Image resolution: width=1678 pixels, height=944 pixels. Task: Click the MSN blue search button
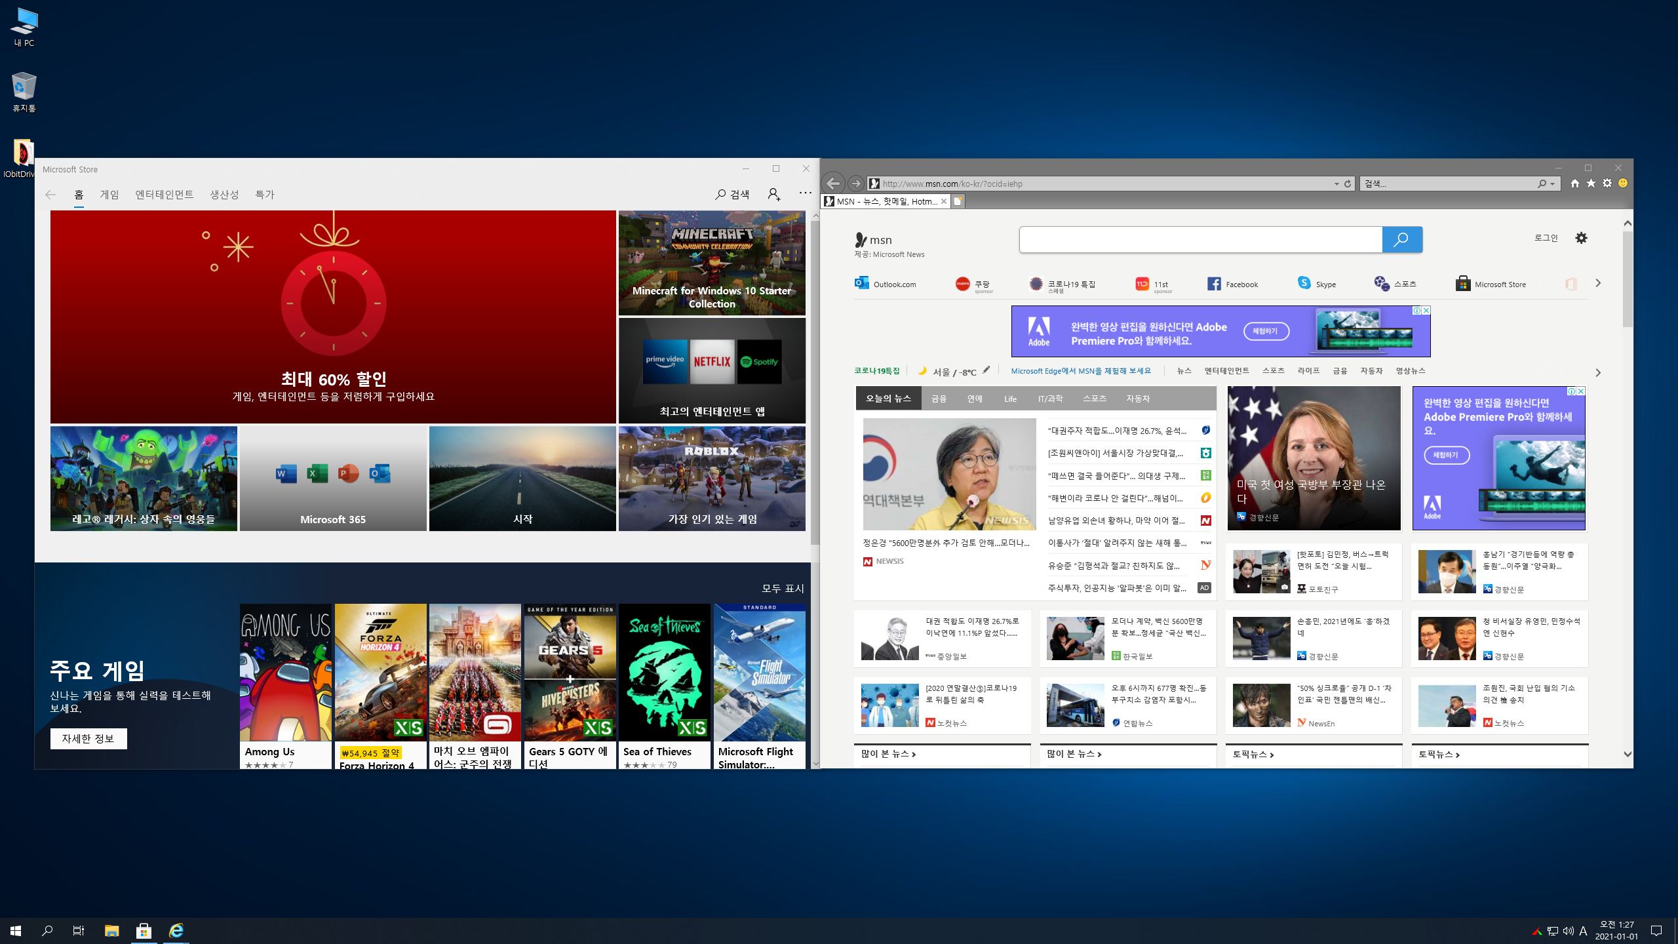(x=1401, y=239)
